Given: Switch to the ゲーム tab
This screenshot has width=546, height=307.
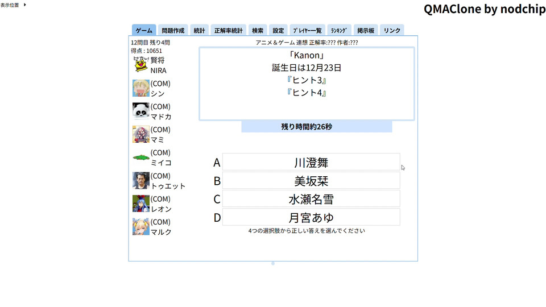Looking at the screenshot, I should (x=144, y=30).
